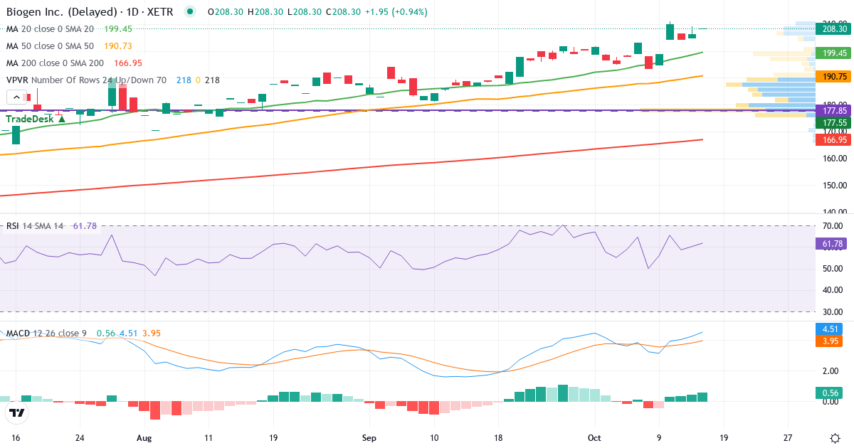
Task: Select the MA 200 indicator legend
Action: 55,63
